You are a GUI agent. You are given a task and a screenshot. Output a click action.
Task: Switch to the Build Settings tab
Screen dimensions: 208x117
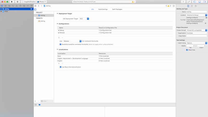tap(103, 9)
